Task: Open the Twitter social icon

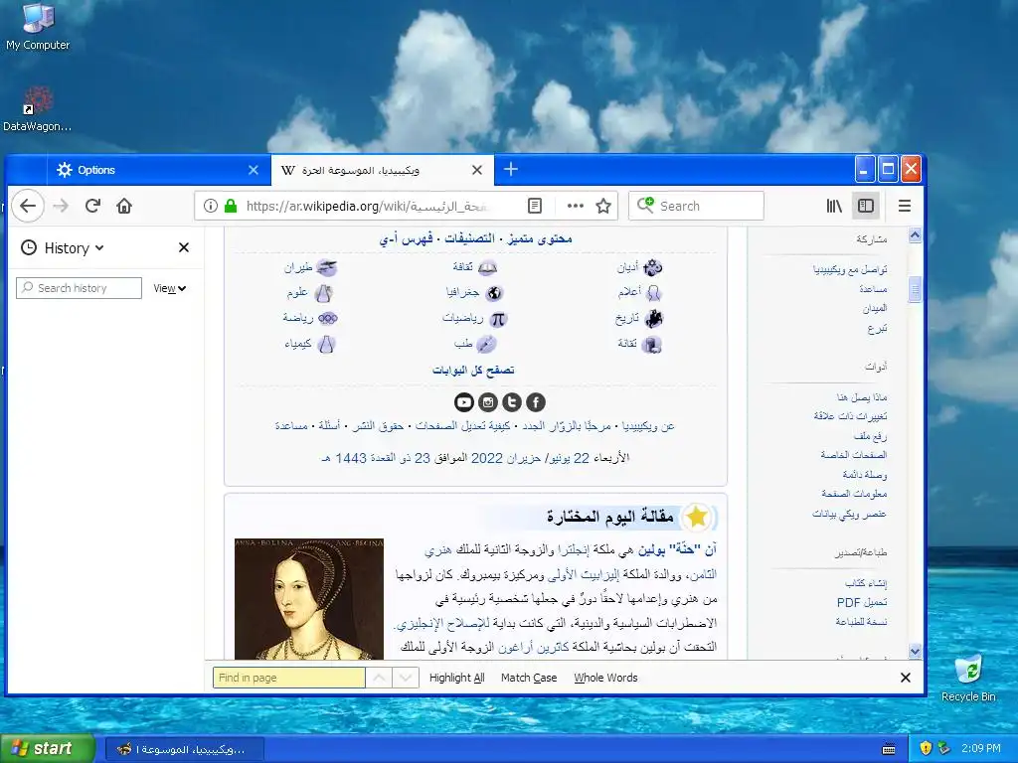Action: (x=512, y=402)
